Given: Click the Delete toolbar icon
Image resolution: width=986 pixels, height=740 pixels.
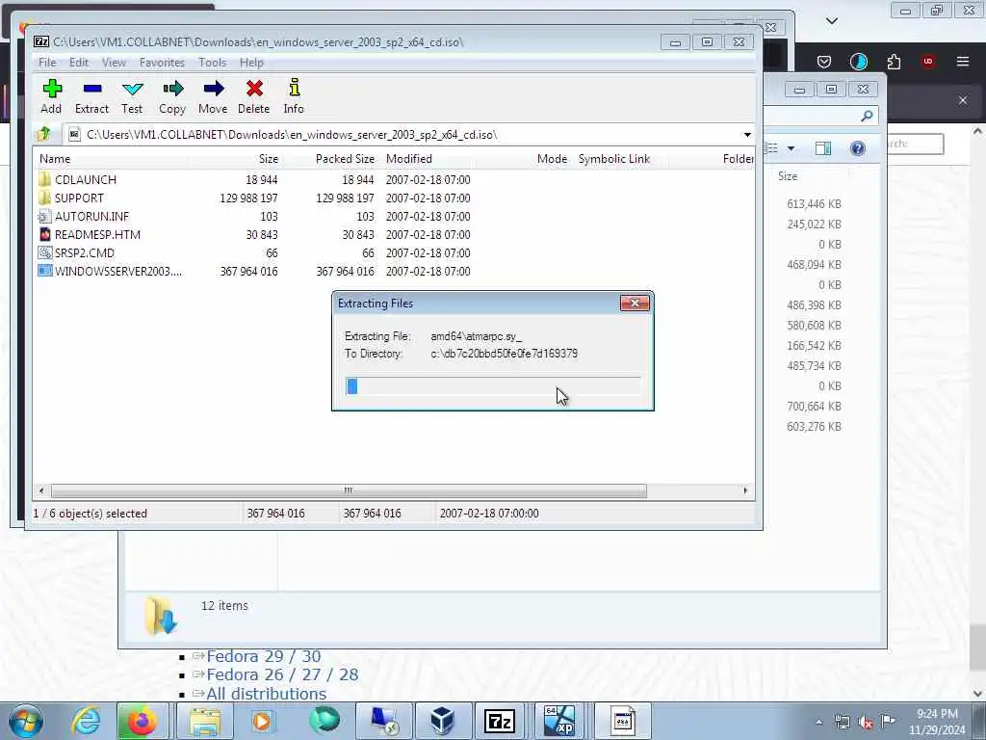Looking at the screenshot, I should point(254,96).
